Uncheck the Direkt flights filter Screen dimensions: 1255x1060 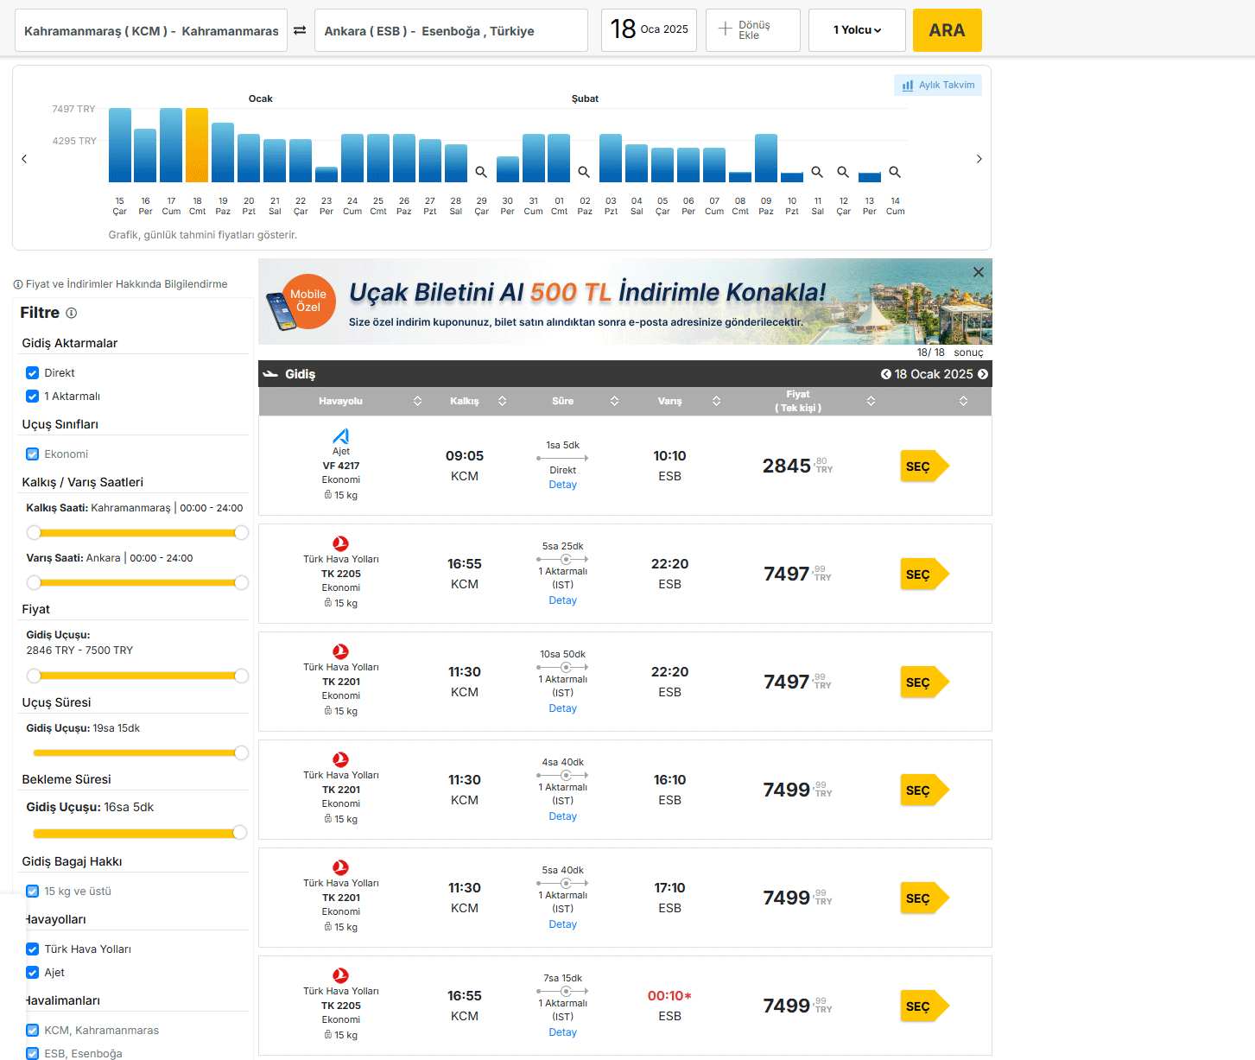click(x=33, y=373)
